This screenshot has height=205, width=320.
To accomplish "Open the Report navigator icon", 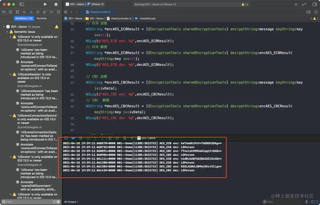I will coord(58,12).
